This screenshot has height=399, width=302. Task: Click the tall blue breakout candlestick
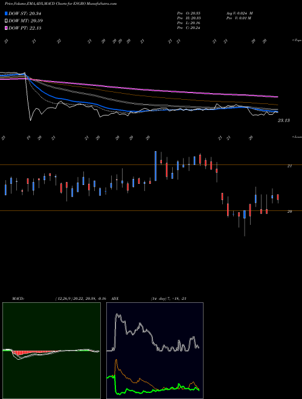point(156,166)
